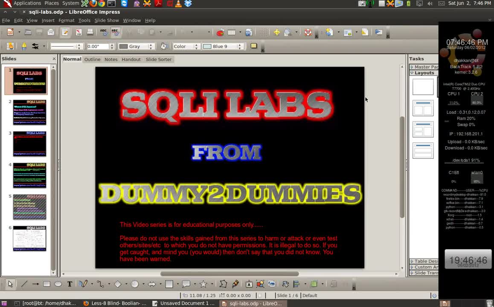Choose the Ellipse tool
The width and height of the screenshot is (494, 307).
pyautogui.click(x=58, y=284)
